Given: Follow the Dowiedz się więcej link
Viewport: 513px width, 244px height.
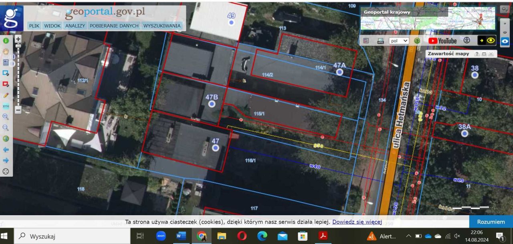Looking at the screenshot, I should tap(357, 222).
